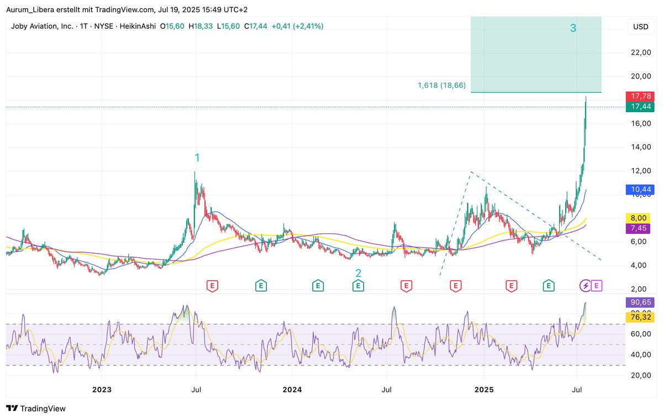Open red earnings marker from late 2024
Image resolution: width=663 pixels, height=419 pixels.
tap(455, 286)
